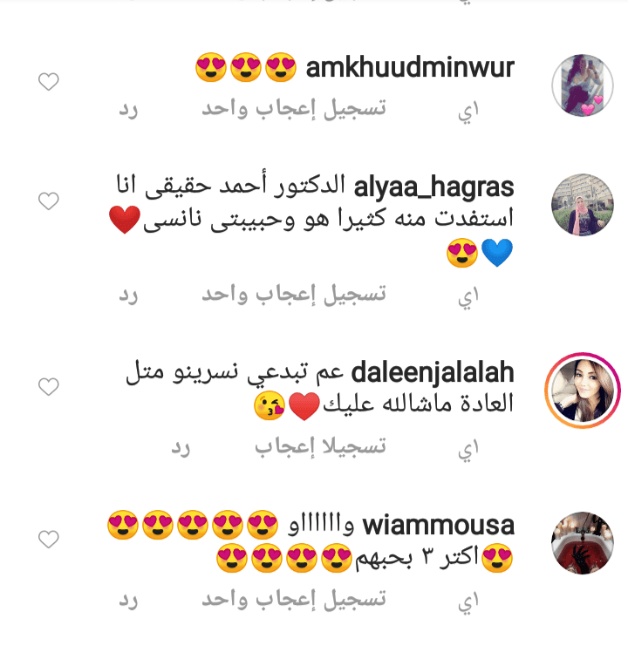Open the alyaa_hagras username link
628x659 pixels.
pos(433,187)
